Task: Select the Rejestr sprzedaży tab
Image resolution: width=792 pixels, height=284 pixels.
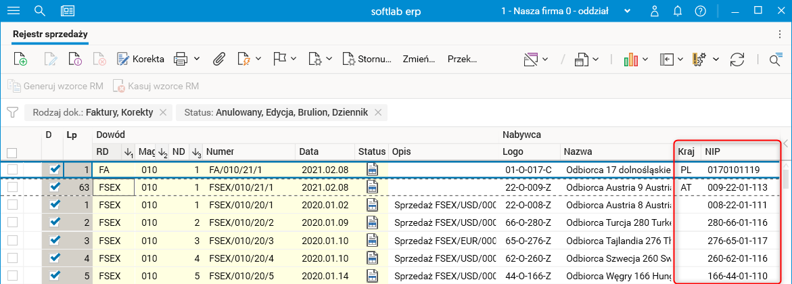Action: coord(50,33)
